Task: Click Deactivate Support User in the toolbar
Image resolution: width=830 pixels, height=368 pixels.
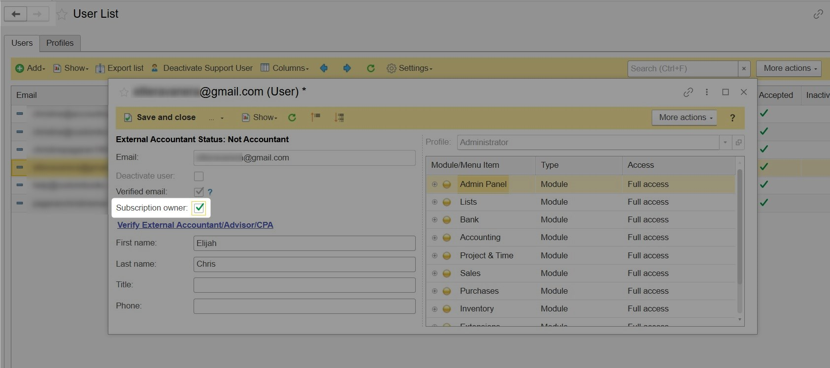Action: [x=202, y=68]
